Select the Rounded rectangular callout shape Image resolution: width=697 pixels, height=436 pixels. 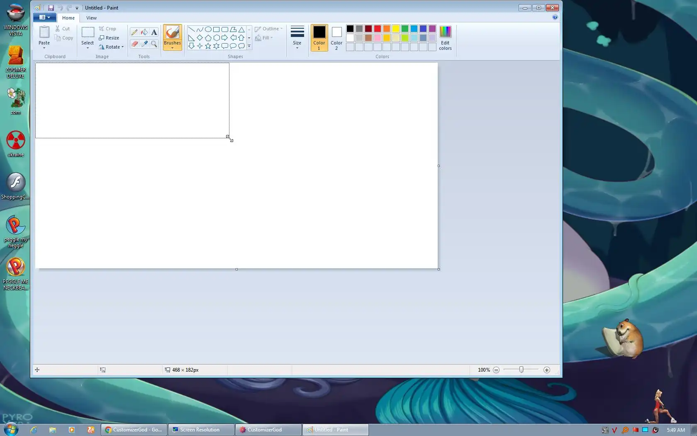(224, 46)
